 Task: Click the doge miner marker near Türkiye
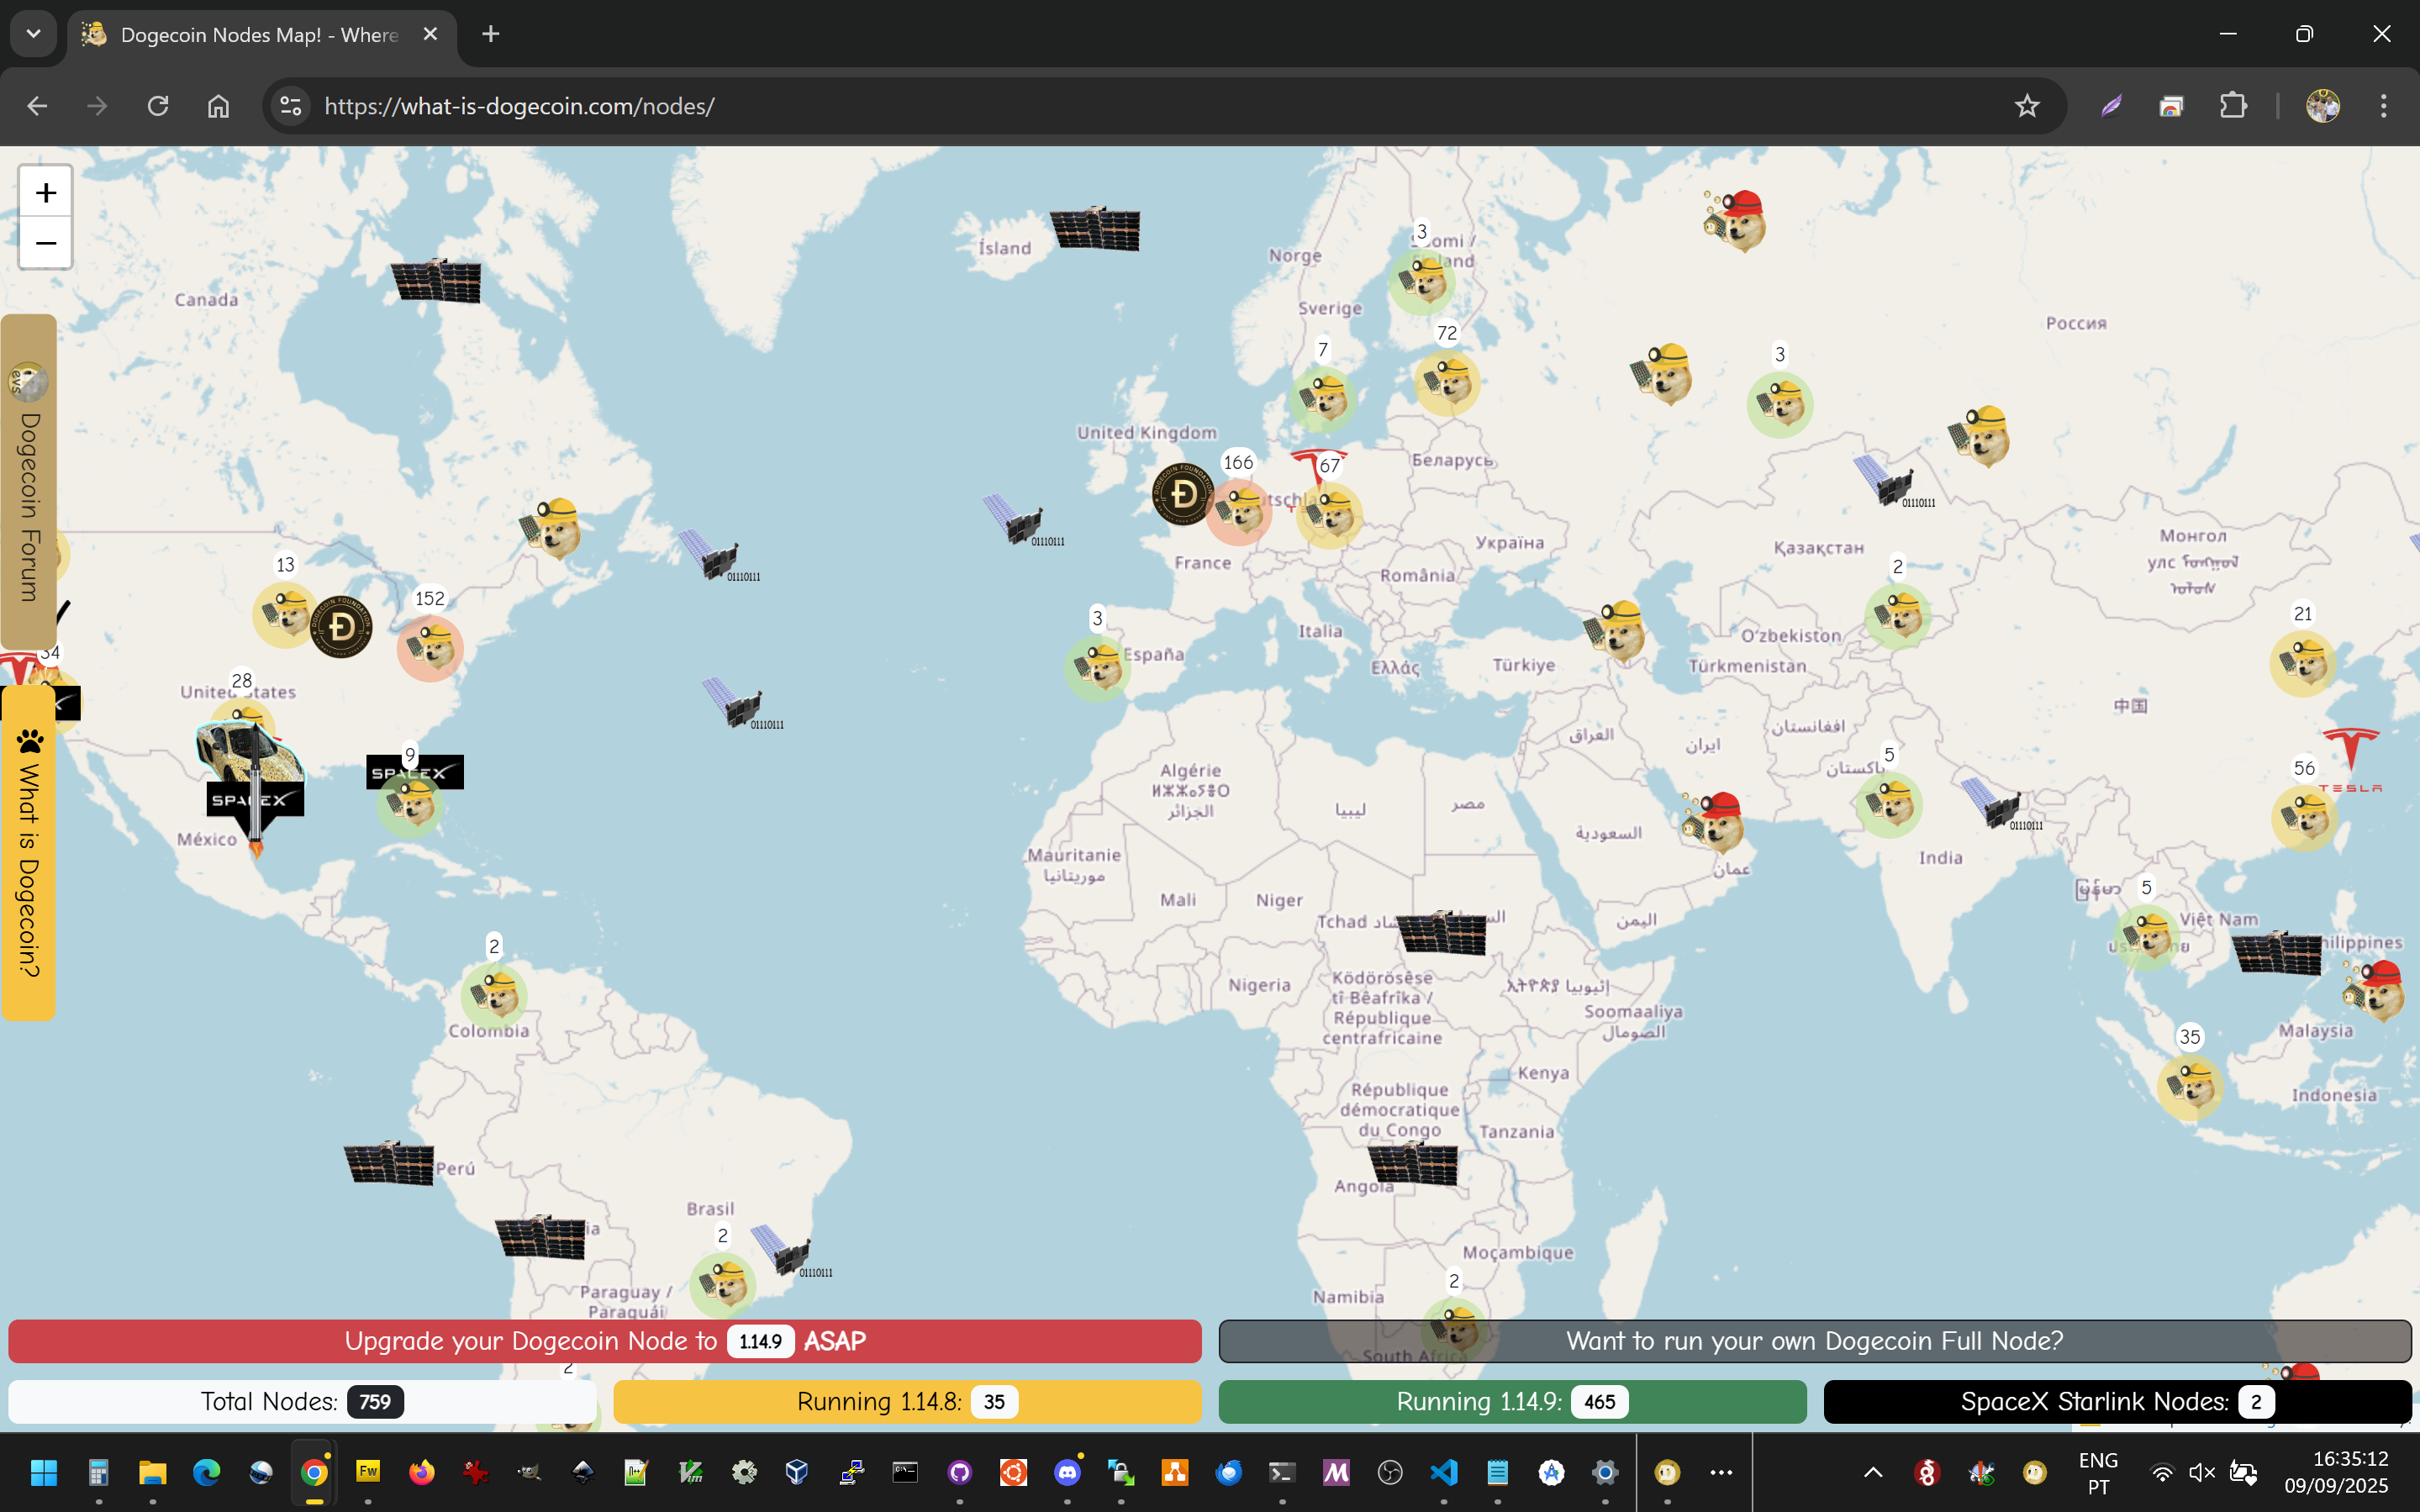pos(1615,632)
